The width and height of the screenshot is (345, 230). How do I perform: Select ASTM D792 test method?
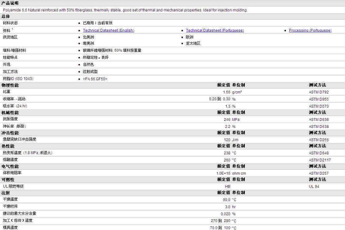(x=319, y=92)
